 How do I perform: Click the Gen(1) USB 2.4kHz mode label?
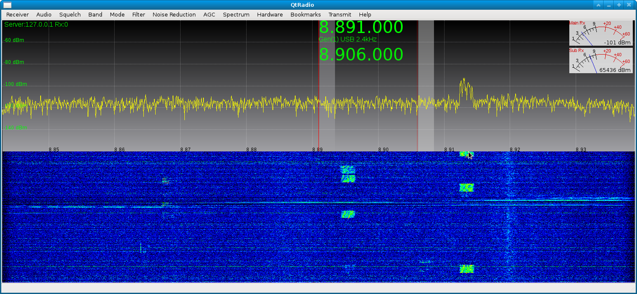[347, 39]
